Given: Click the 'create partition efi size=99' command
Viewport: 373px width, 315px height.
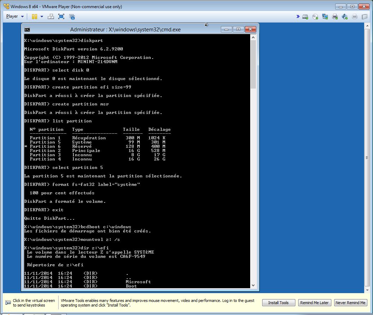Looking at the screenshot, I should [x=92, y=87].
